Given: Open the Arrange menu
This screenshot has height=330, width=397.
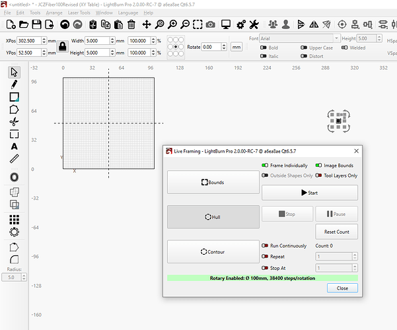Looking at the screenshot, I should [54, 13].
